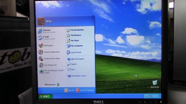Click the My Music label
The width and height of the screenshot is (186, 104).
75,40
